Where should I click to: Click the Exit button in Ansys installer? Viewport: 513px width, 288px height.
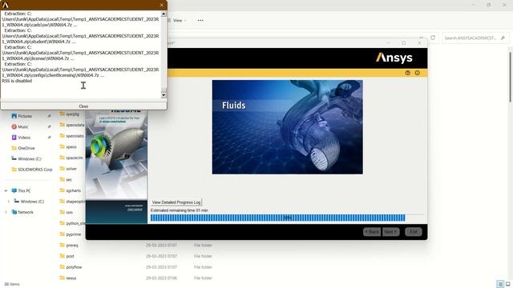tap(414, 232)
